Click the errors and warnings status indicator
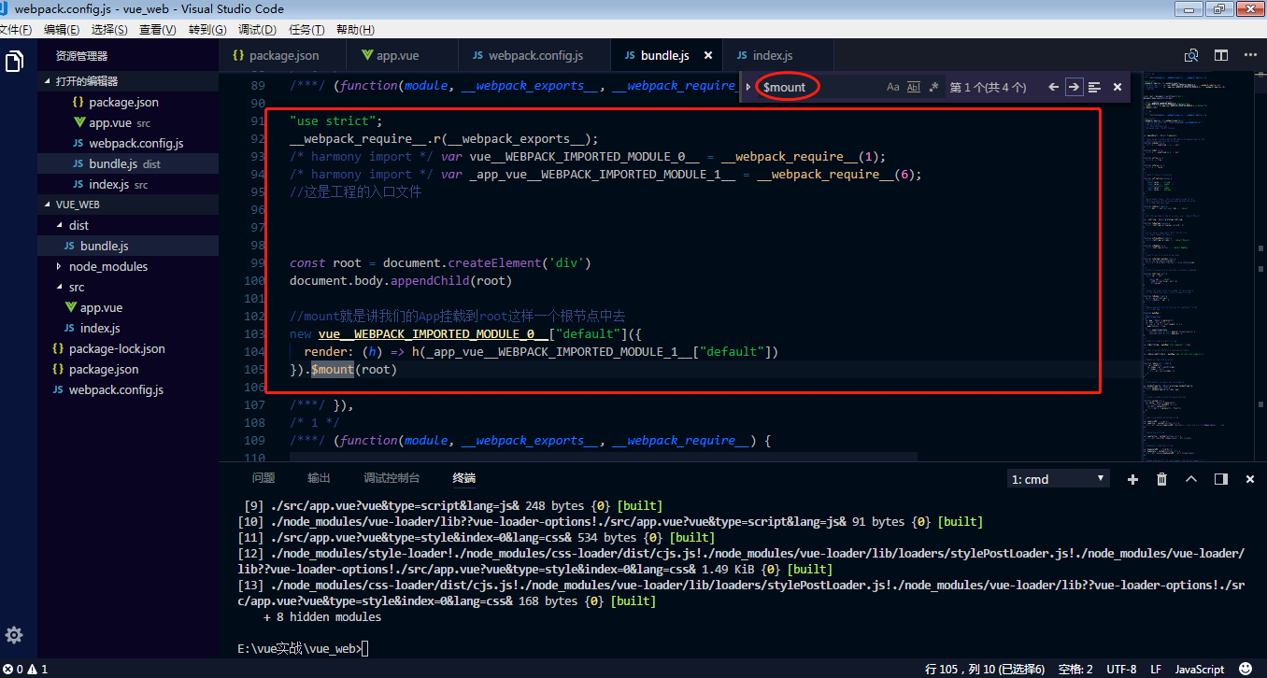This screenshot has height=678, width=1267. (x=25, y=669)
